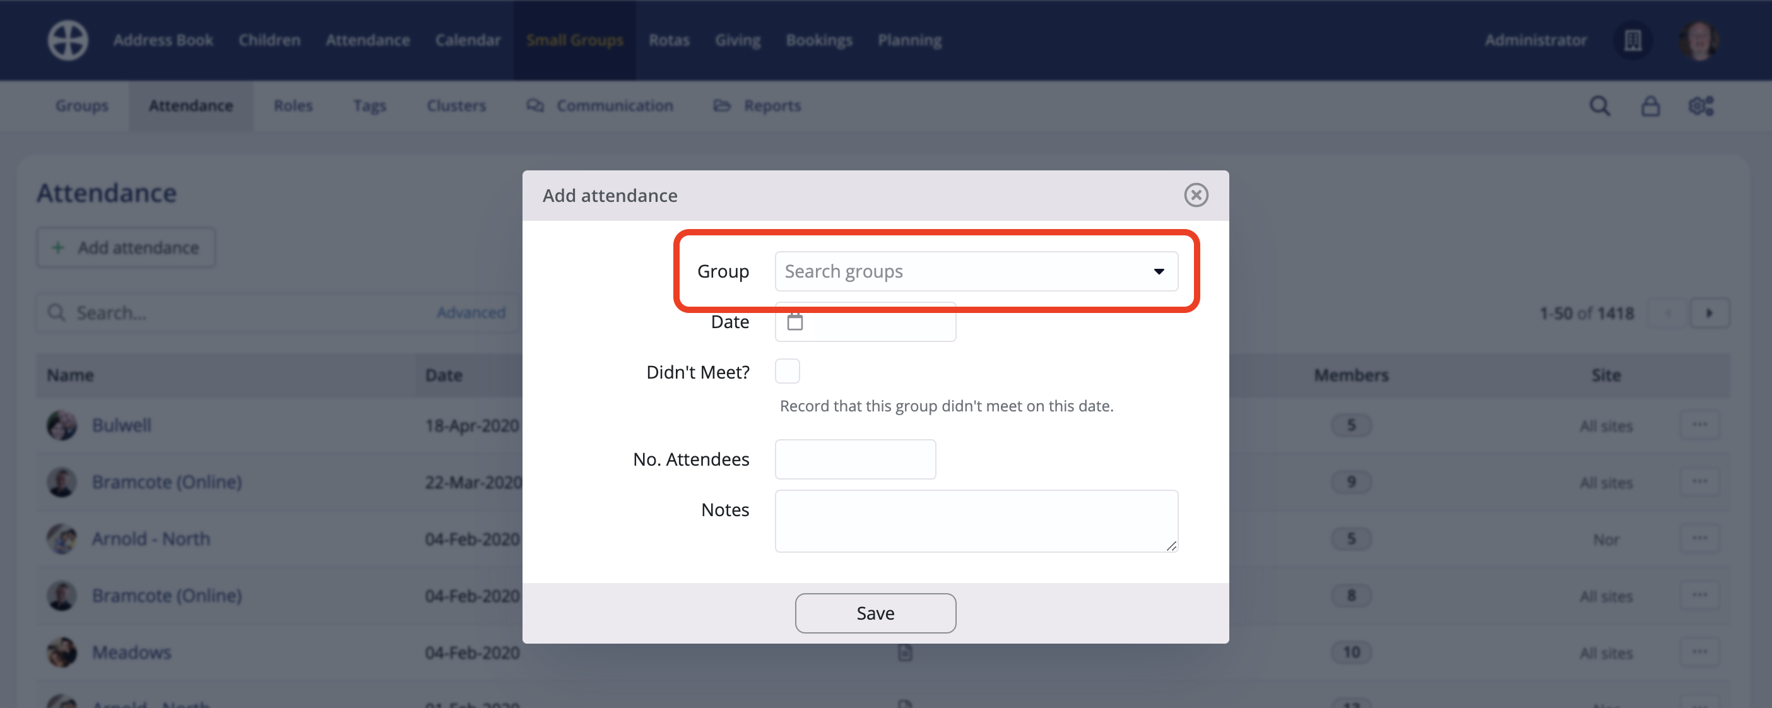This screenshot has width=1772, height=708.
Task: Open the Rotas menu item
Action: coord(668,40)
